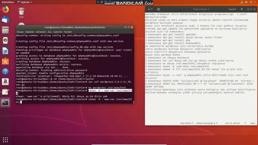Open the Uçbirim app menu in top bar
The height and width of the screenshot is (145, 258).
tap(25, 2)
